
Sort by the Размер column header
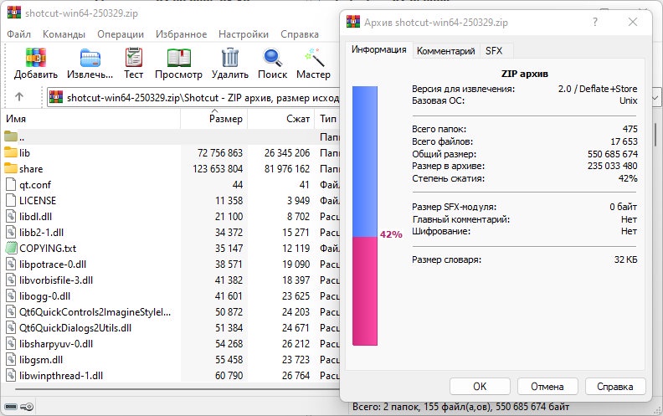pyautogui.click(x=214, y=119)
